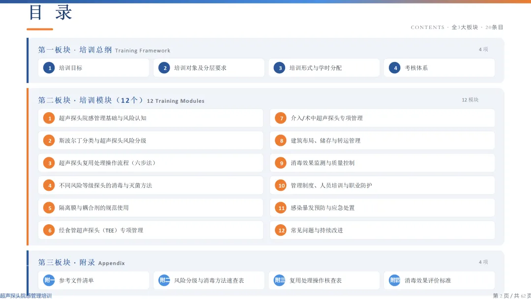The width and height of the screenshot is (531, 299).
Task: Select 经食管超声探头（TEE）专项管理
Action: [151, 230]
